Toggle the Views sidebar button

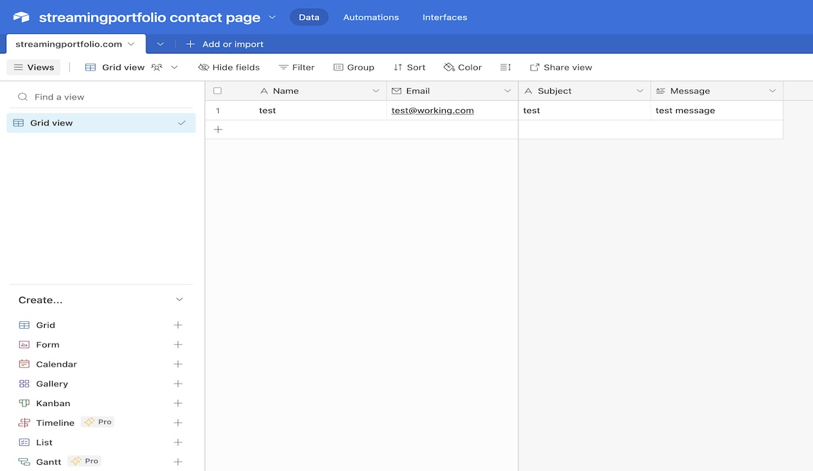[x=34, y=67]
